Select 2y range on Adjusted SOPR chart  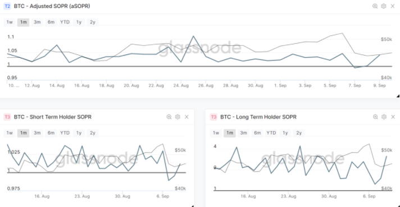click(93, 22)
